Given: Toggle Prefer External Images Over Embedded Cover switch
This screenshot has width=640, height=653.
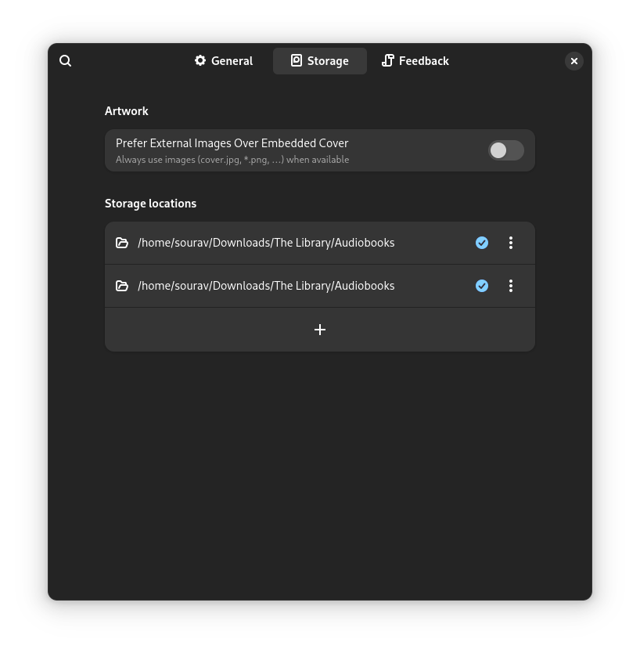Looking at the screenshot, I should coord(505,150).
